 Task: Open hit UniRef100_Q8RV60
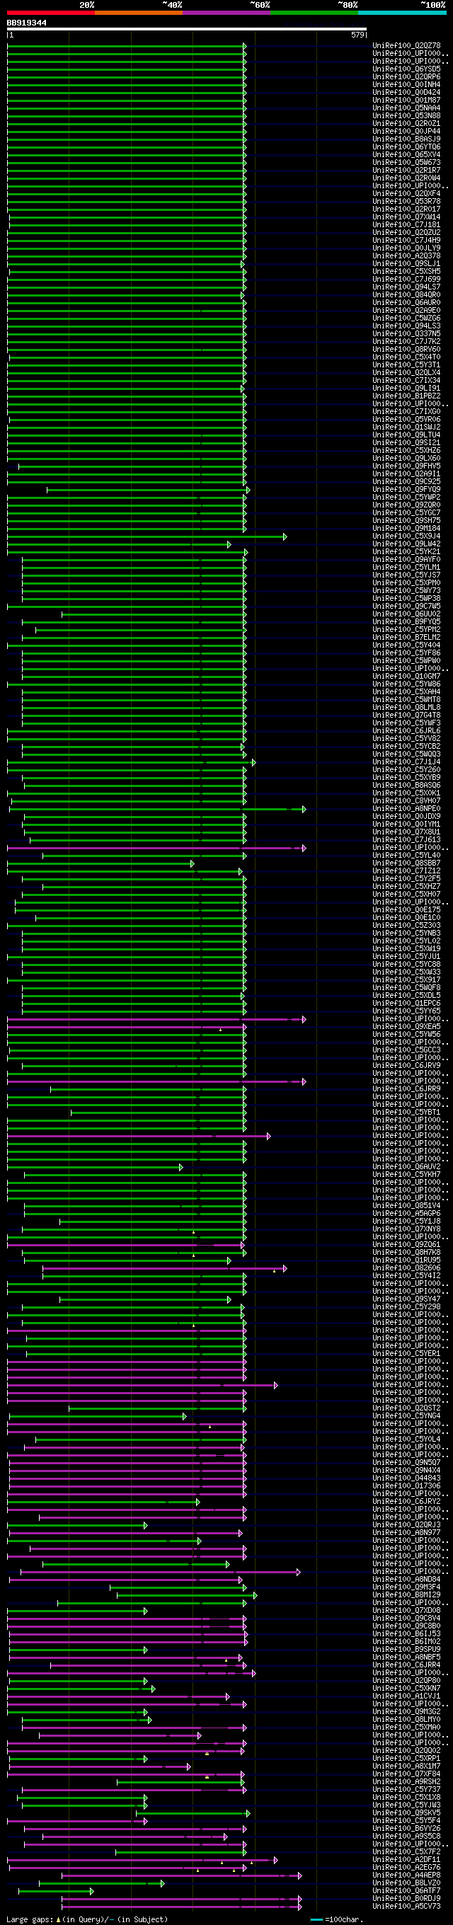tap(407, 349)
